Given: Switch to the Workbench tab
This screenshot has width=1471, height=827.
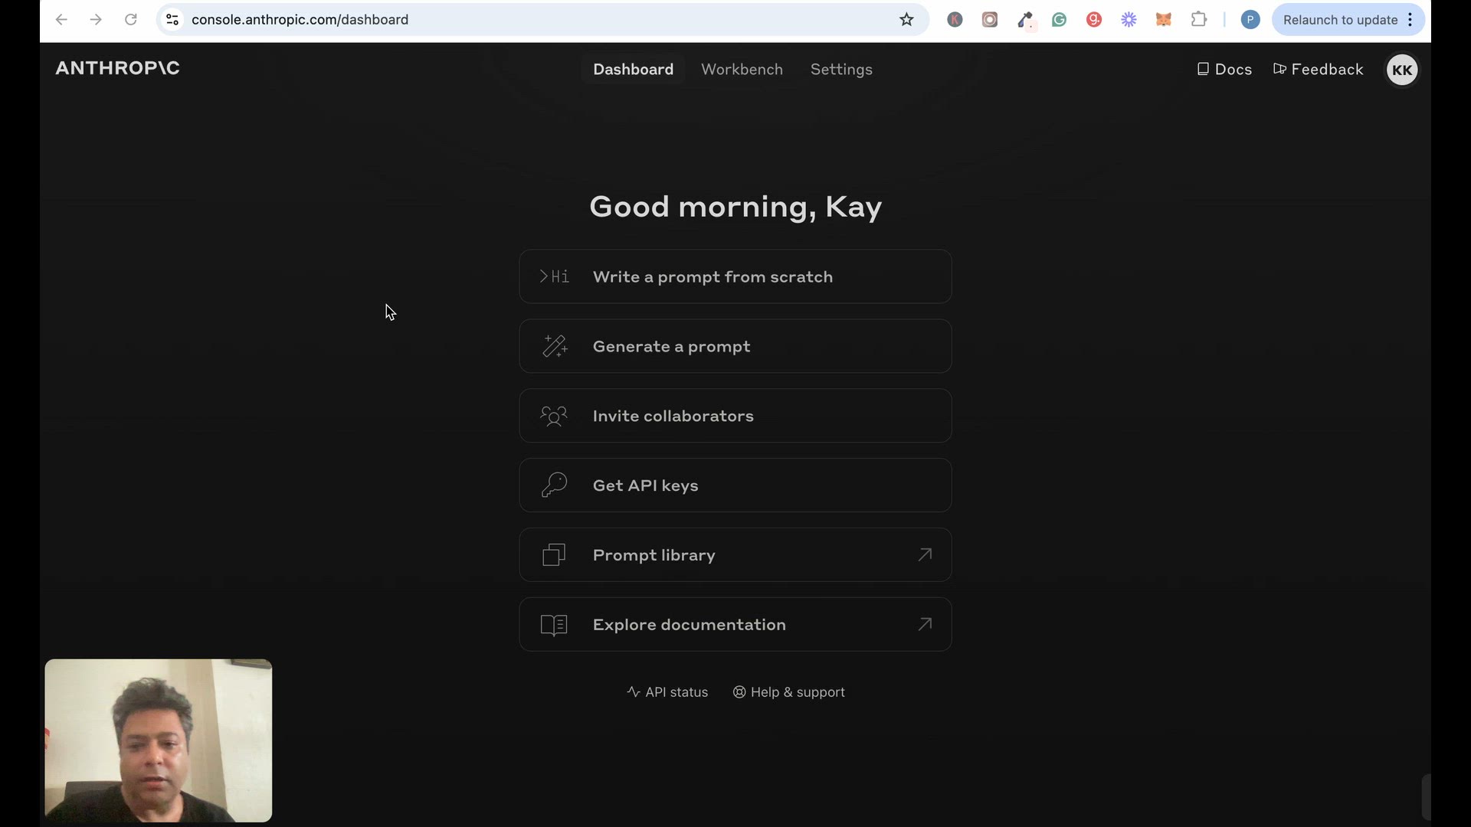Looking at the screenshot, I should pos(742,70).
